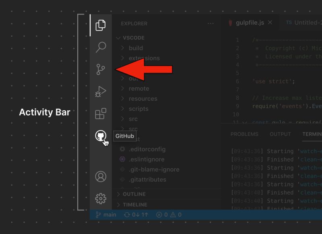Click the main branch status bar item
The width and height of the screenshot is (322, 234).
click(106, 215)
